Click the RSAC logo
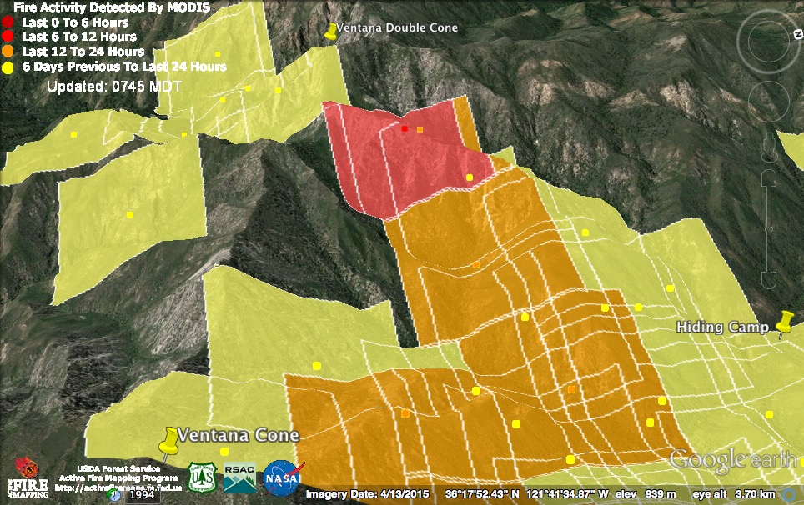 tap(239, 477)
